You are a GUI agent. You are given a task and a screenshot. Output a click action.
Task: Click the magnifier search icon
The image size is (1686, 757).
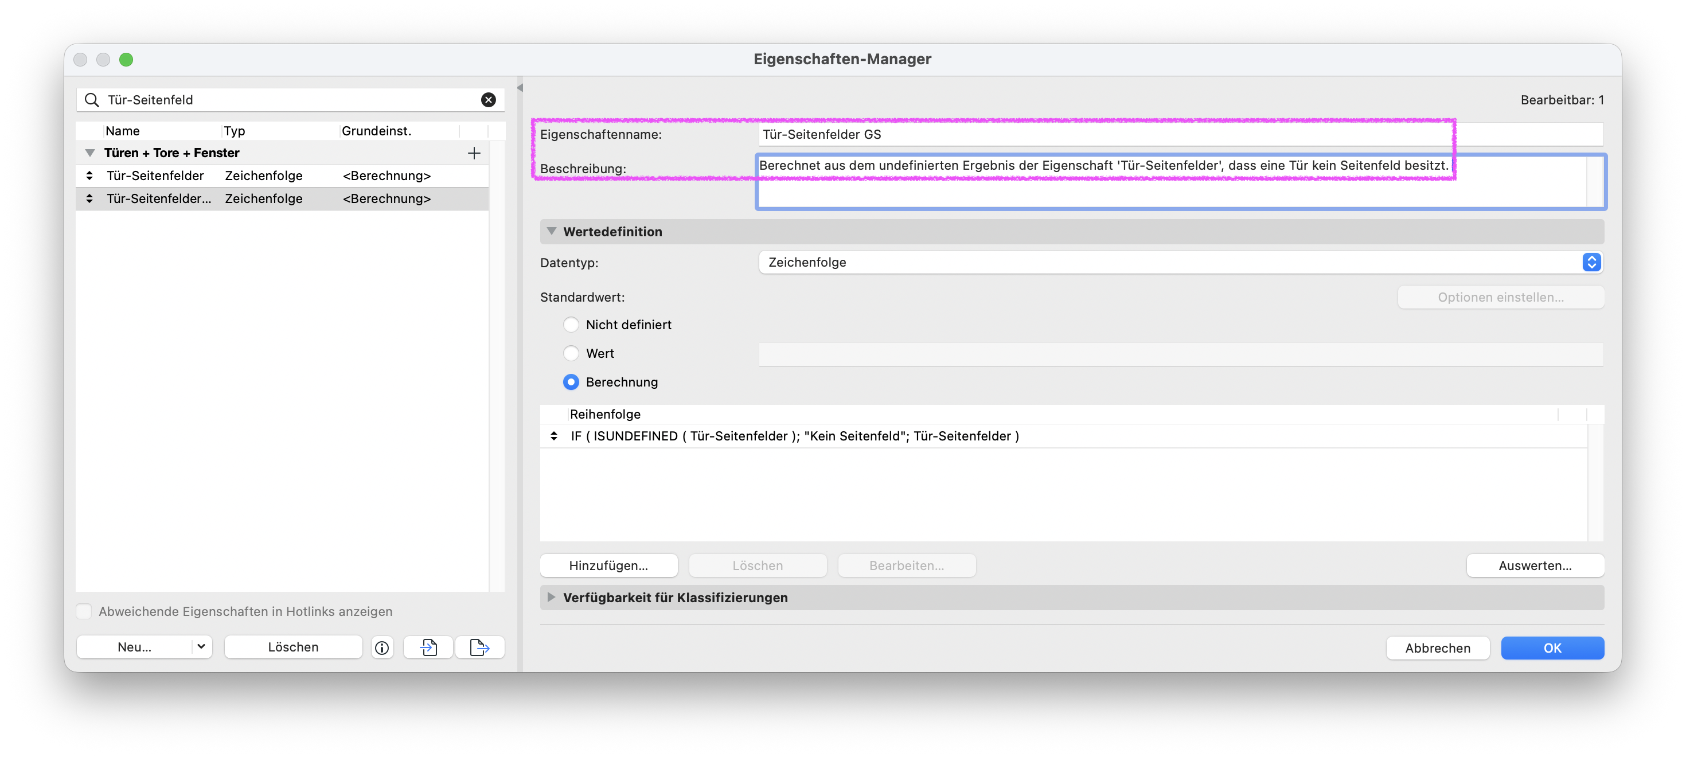[92, 99]
